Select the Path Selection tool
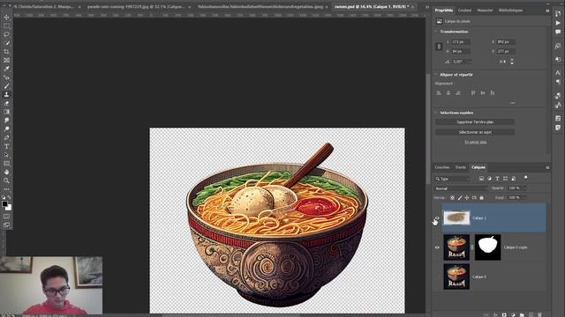The image size is (565, 317). click(6, 155)
